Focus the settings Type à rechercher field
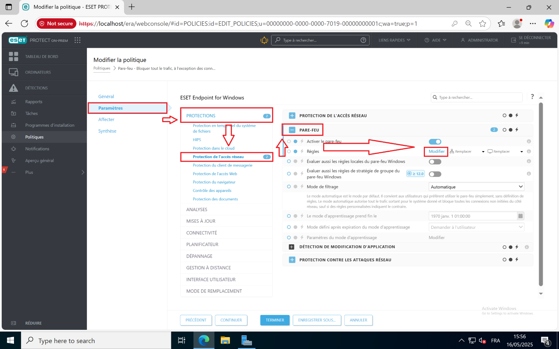 [x=477, y=97]
